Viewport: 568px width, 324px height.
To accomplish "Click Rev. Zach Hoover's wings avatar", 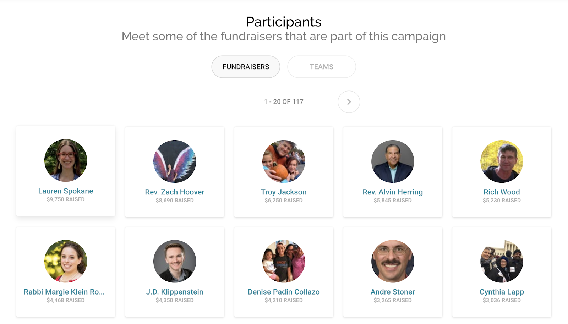I will (175, 161).
